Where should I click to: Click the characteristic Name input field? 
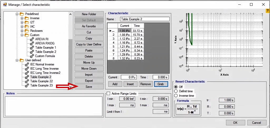pyautogui.click(x=145, y=19)
